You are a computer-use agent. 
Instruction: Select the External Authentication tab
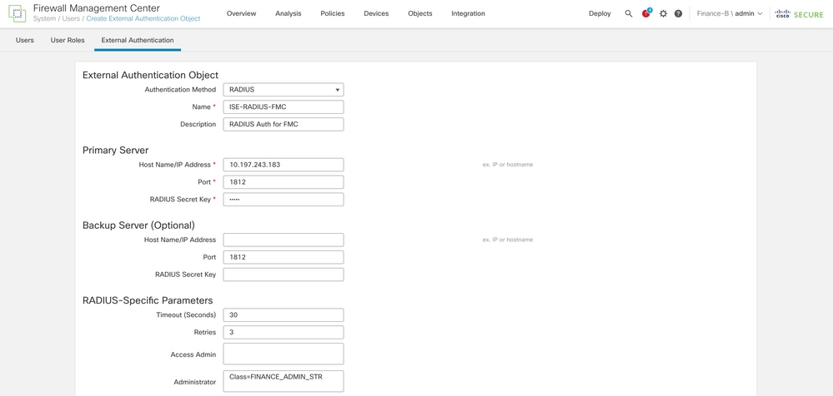pos(137,40)
